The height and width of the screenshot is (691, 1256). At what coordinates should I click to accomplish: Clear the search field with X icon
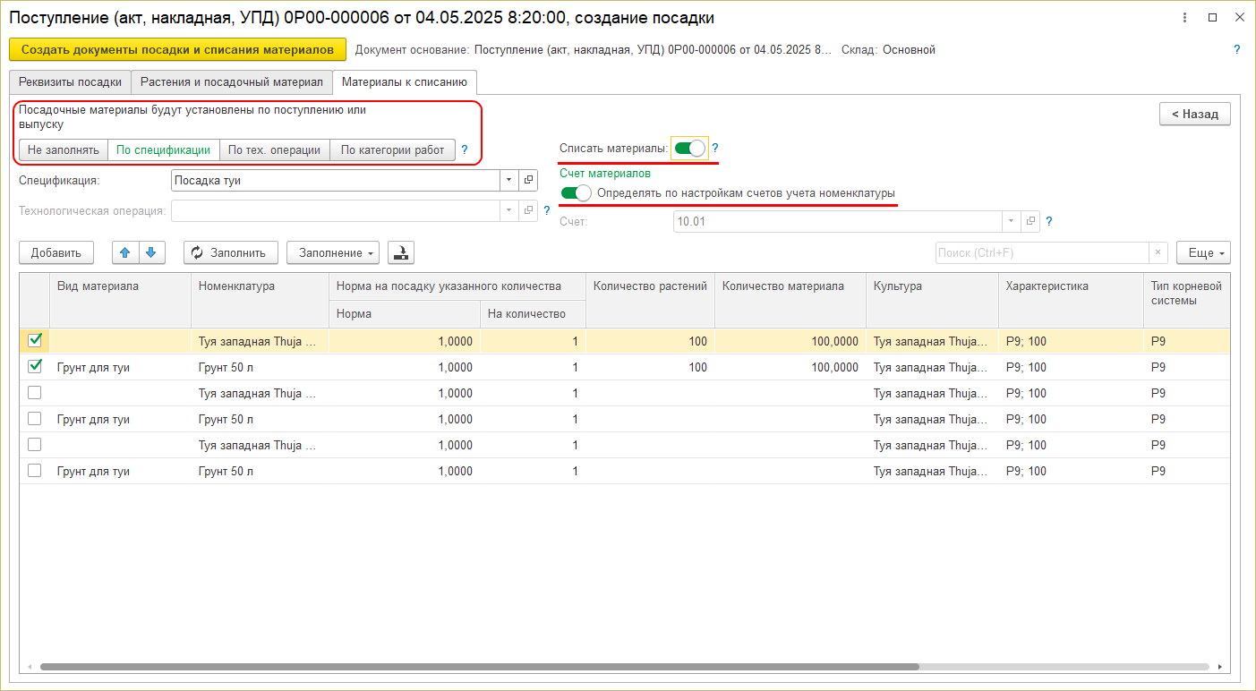[x=1158, y=253]
